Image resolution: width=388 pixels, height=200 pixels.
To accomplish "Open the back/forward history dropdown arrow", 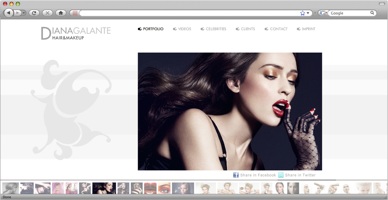I will [24, 13].
